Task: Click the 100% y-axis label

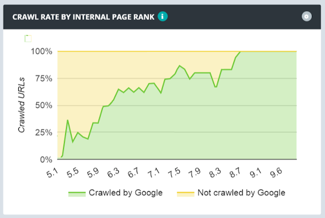Action: point(41,51)
